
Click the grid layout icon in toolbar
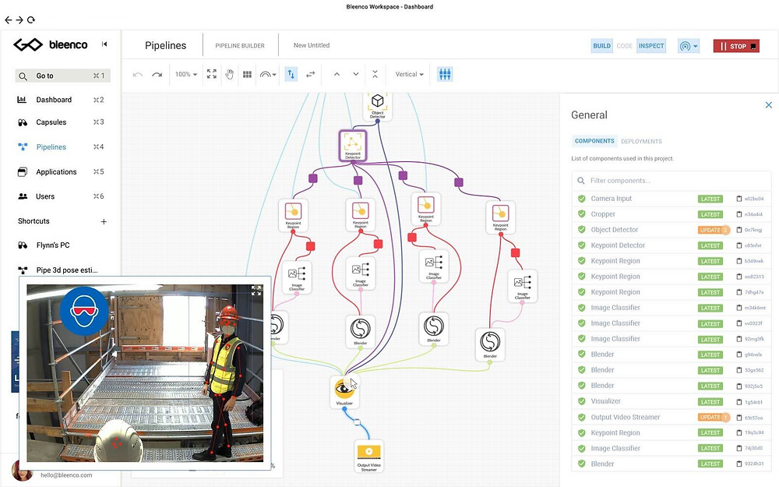(247, 74)
